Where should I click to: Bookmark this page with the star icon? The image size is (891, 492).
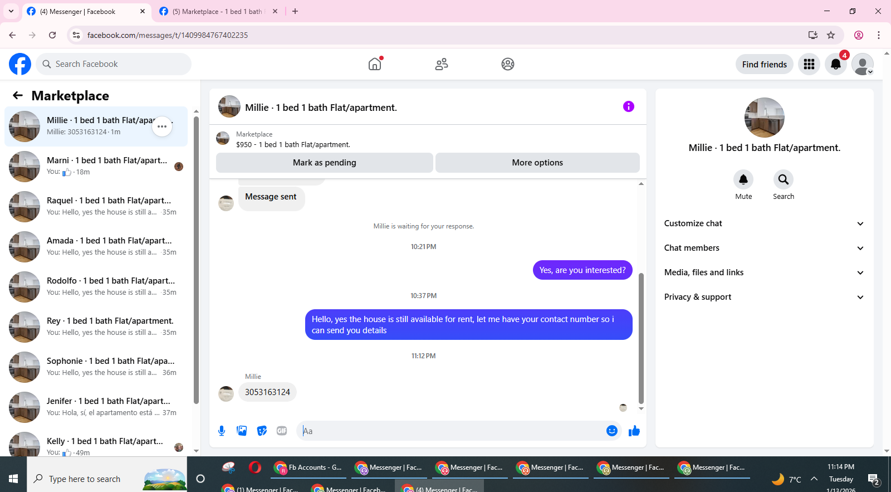point(831,35)
